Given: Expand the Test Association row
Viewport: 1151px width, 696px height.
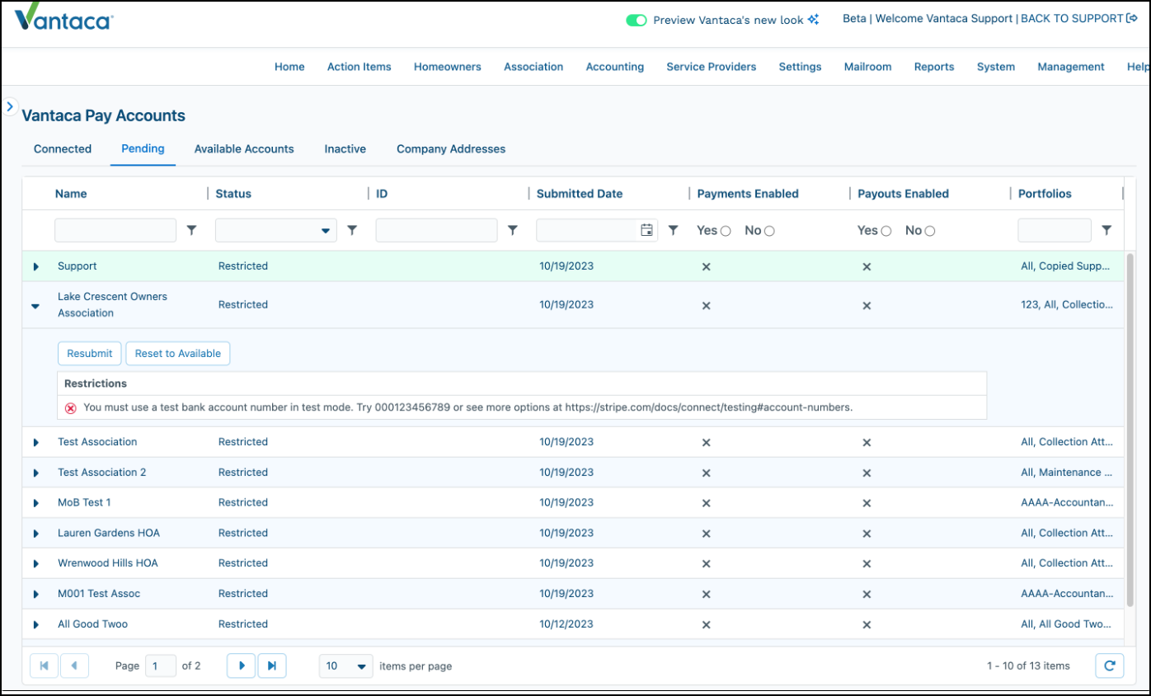Looking at the screenshot, I should pyautogui.click(x=35, y=443).
